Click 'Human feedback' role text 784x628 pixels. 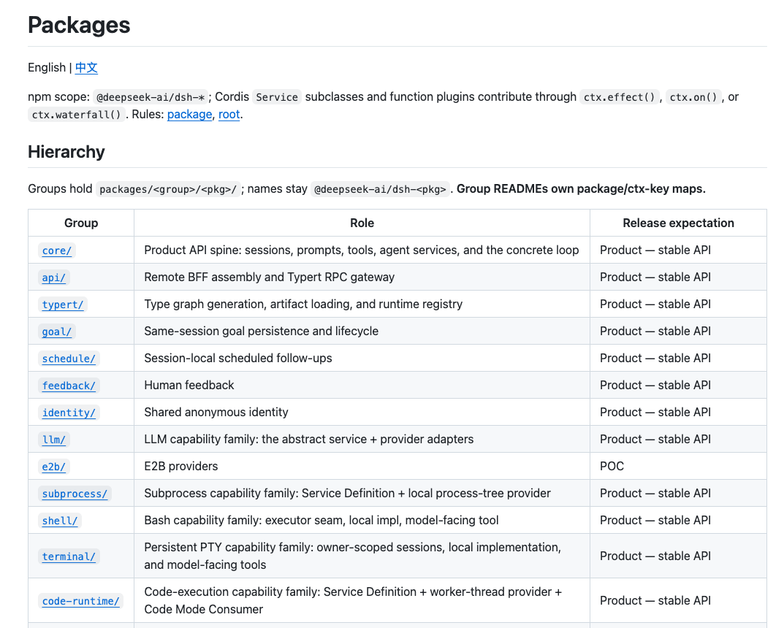pyautogui.click(x=189, y=385)
